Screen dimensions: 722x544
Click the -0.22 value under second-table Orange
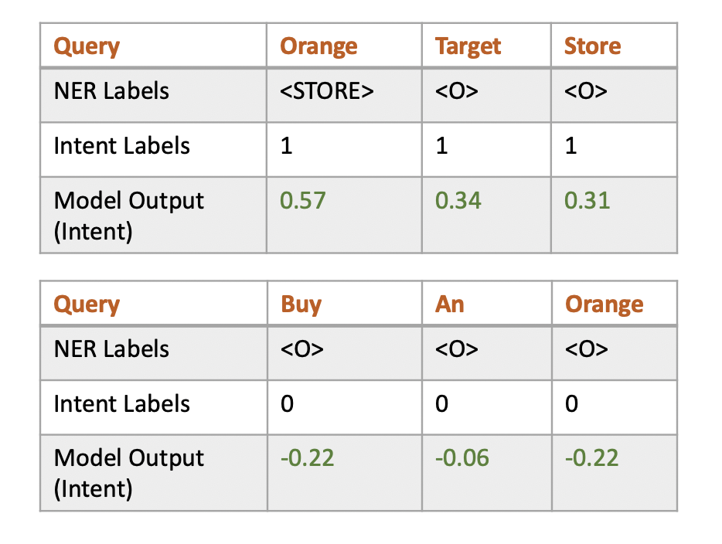pyautogui.click(x=591, y=458)
